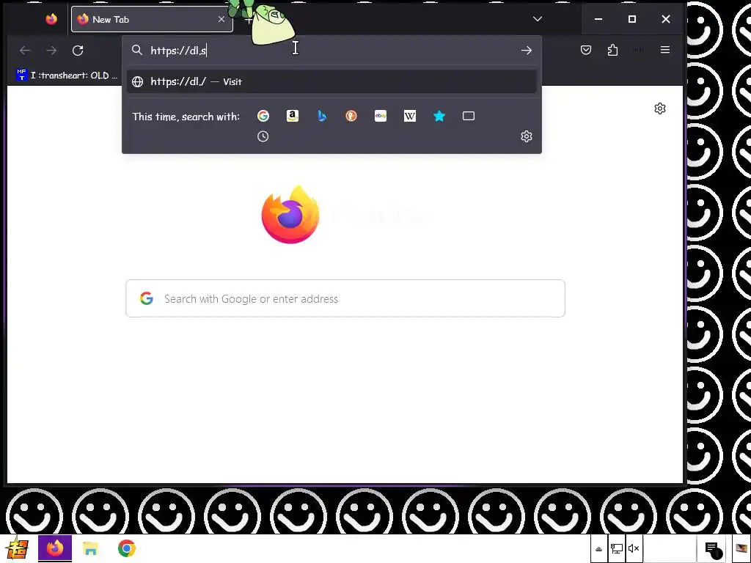751x563 pixels.
Task: Search this time with eBay
Action: (381, 116)
